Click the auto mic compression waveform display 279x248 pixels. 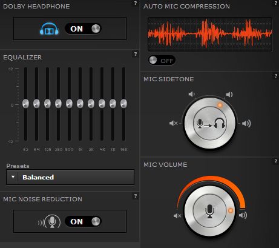click(210, 34)
